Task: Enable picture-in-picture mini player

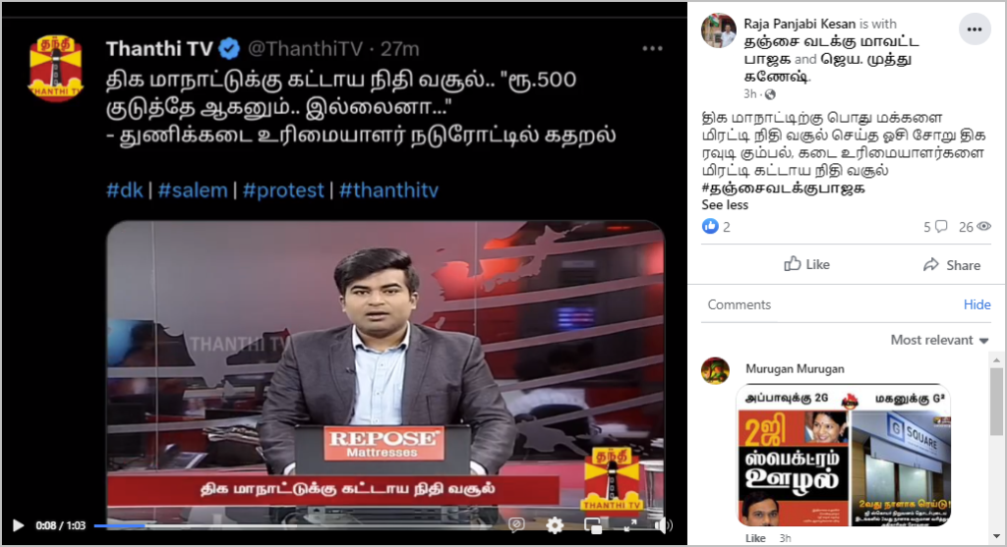Action: coord(593,525)
